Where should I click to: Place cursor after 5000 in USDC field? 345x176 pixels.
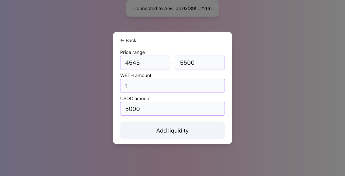click(x=140, y=109)
